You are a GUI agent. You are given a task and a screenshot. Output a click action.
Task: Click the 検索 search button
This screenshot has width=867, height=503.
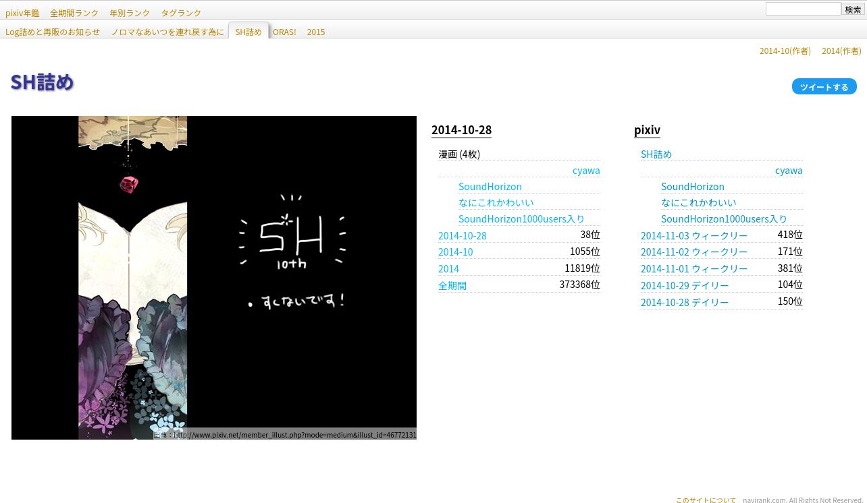pos(853,9)
